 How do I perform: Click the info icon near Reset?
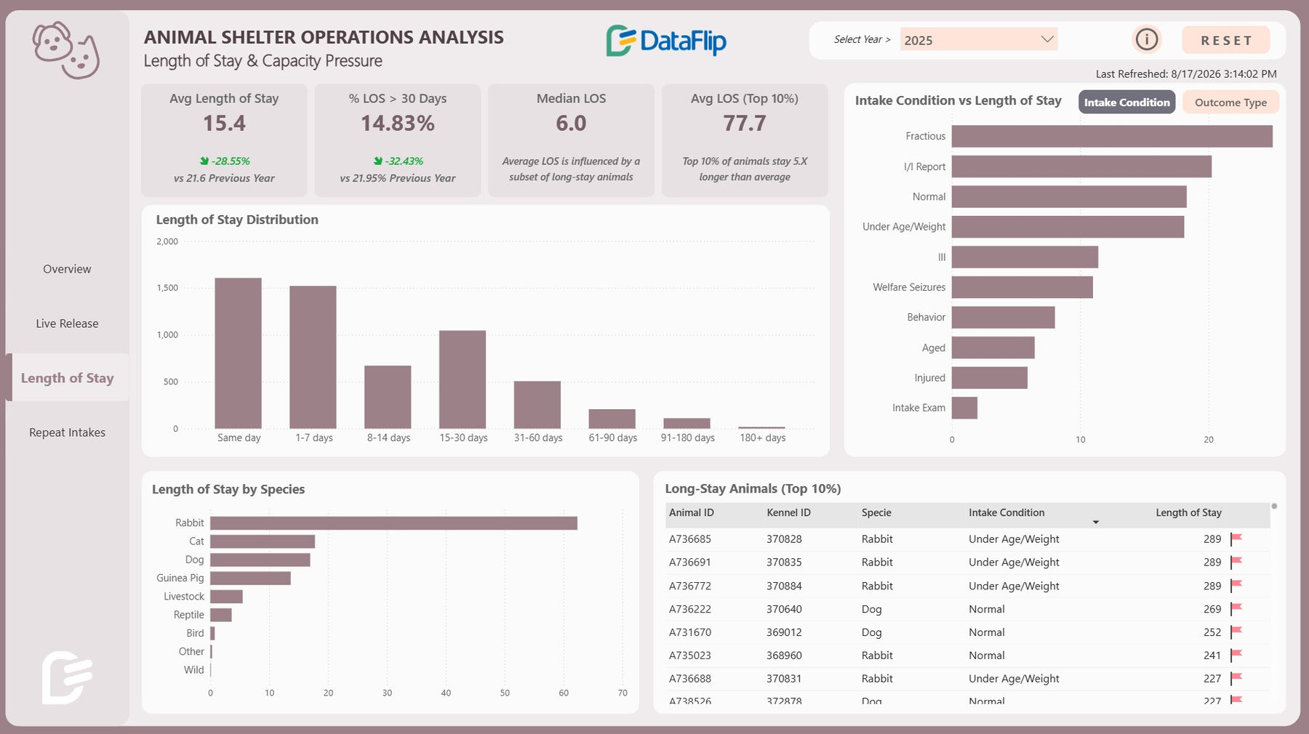pyautogui.click(x=1147, y=39)
